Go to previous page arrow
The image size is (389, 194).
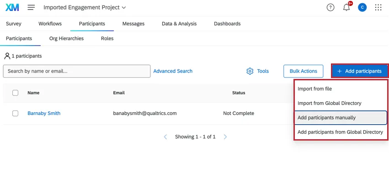point(165,137)
